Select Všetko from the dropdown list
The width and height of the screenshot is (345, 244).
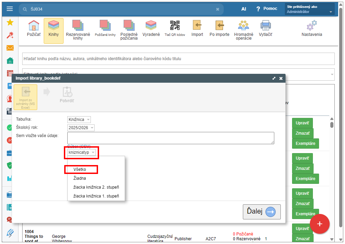(x=80, y=169)
